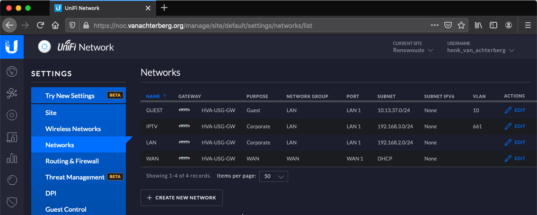The height and width of the screenshot is (215, 537).
Task: Open the Clients sidebar icon
Action: pos(12,137)
